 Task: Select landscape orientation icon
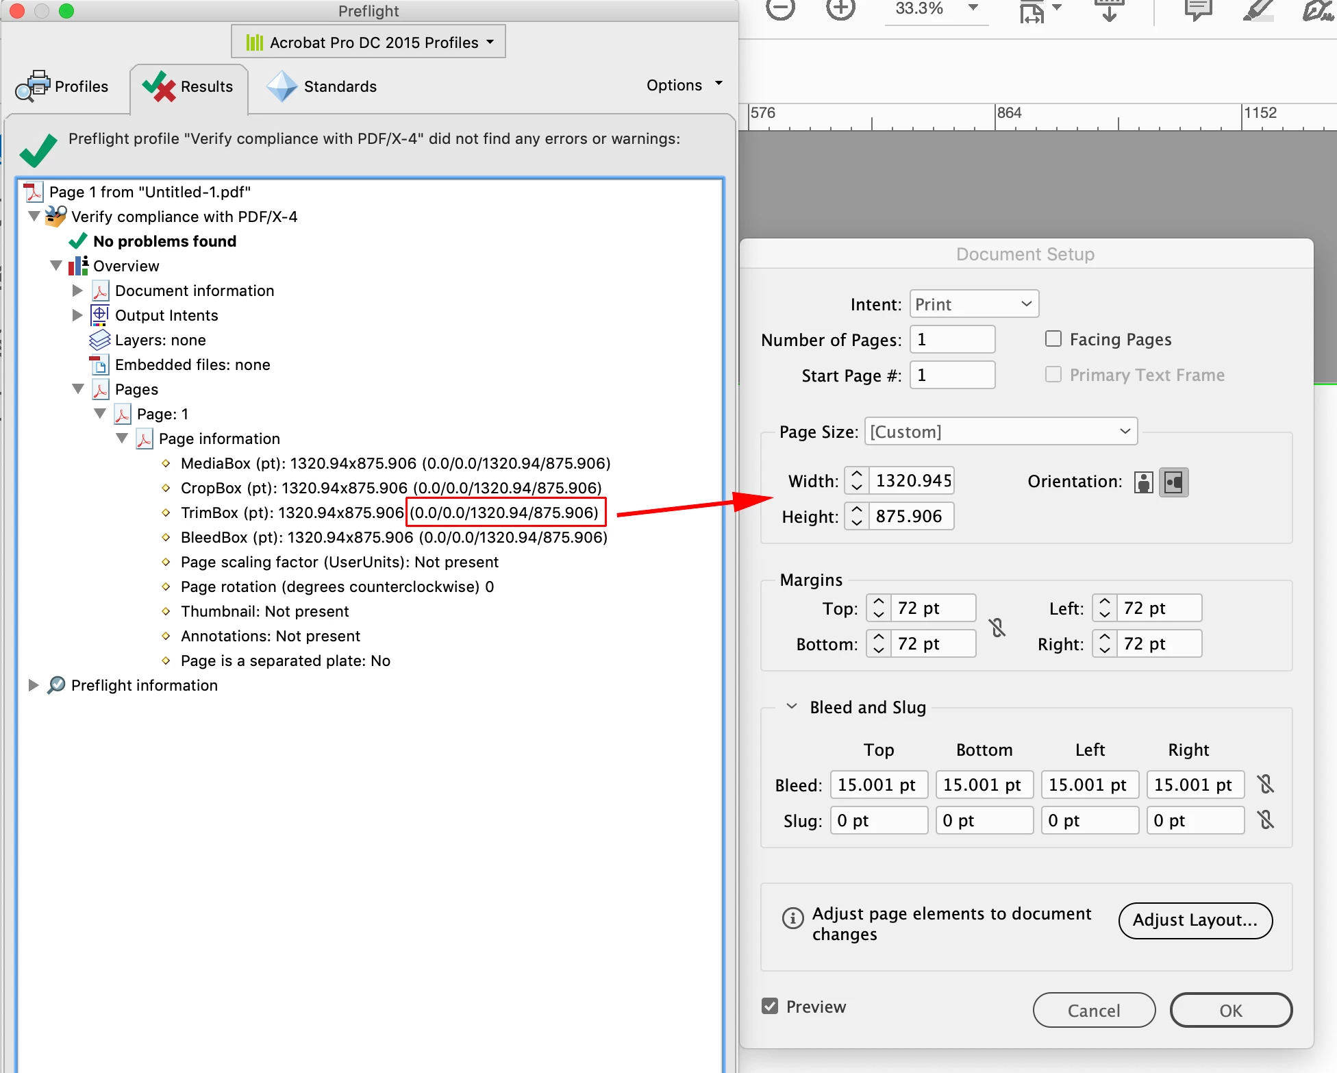coord(1173,482)
